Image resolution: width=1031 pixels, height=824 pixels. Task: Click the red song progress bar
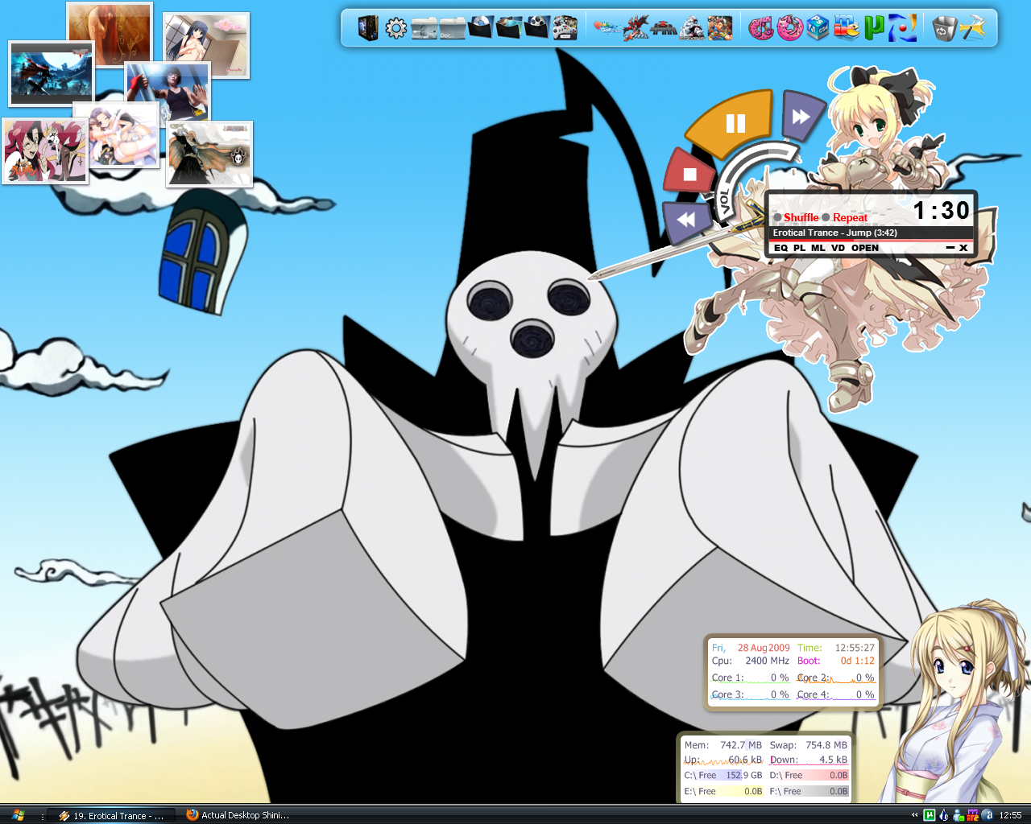pyautogui.click(x=870, y=241)
